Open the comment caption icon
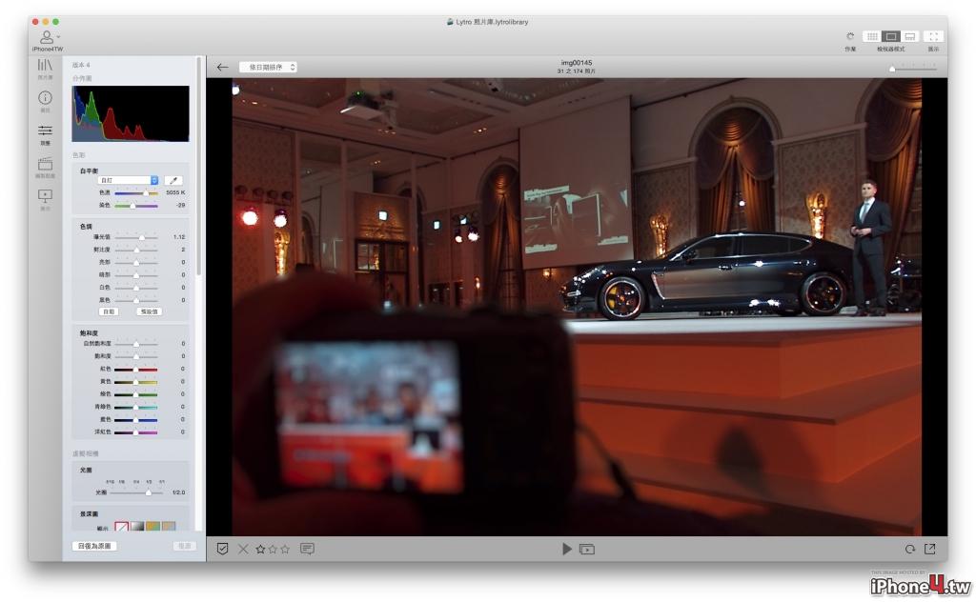976x602 pixels. (307, 549)
